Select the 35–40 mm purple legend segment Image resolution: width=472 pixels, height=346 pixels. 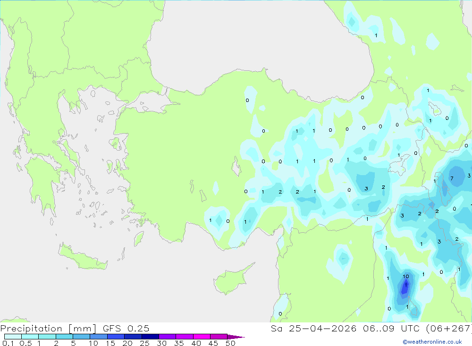[185, 337]
